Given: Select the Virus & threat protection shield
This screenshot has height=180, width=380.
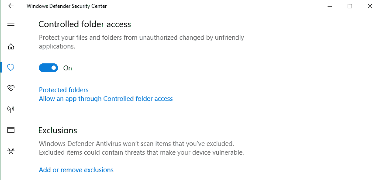Looking at the screenshot, I should click(x=11, y=67).
